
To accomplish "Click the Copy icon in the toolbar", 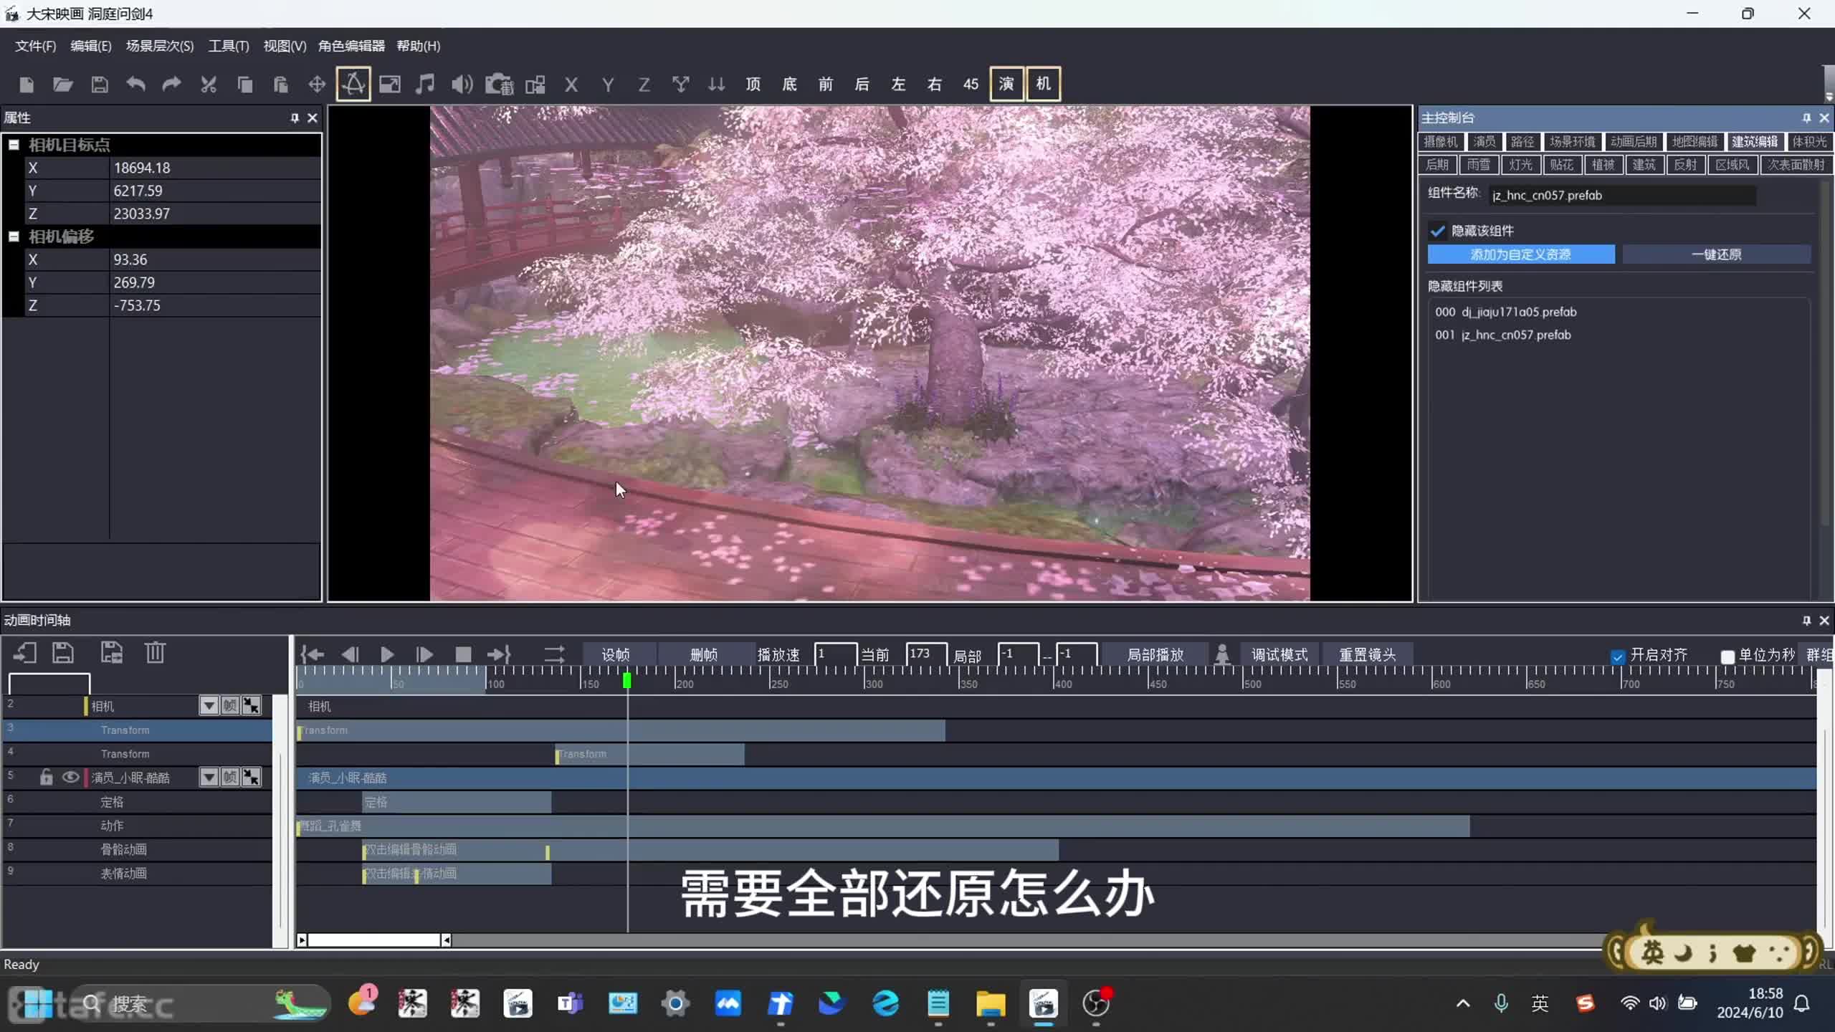I will (244, 85).
